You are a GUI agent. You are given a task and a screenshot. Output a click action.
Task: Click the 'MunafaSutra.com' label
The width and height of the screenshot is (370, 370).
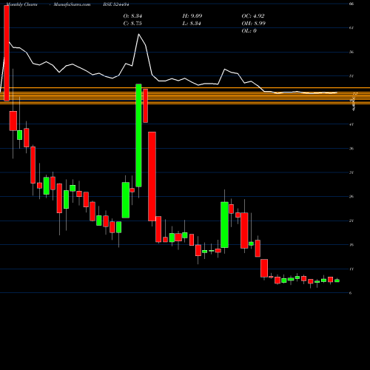pyautogui.click(x=72, y=4)
